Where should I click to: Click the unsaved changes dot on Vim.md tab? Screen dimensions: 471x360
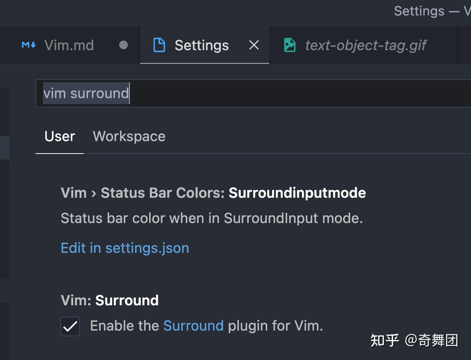tap(123, 45)
